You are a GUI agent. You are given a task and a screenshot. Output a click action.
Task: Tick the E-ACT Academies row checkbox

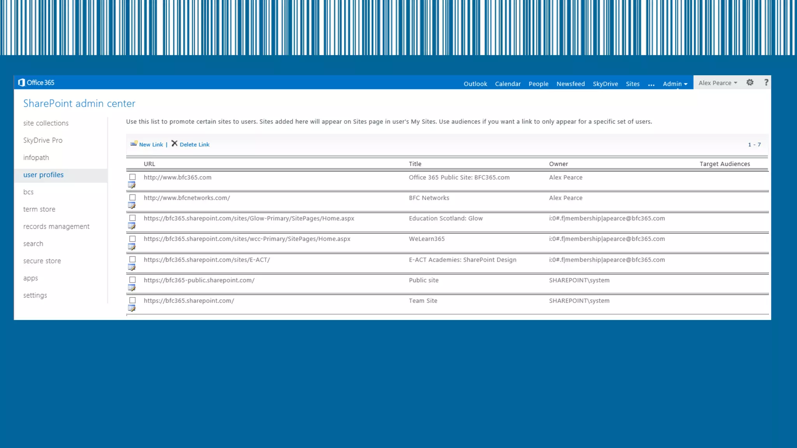pyautogui.click(x=133, y=259)
